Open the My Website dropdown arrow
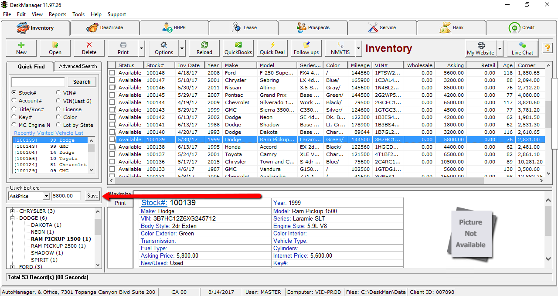This screenshot has width=558, height=296. pos(500,48)
